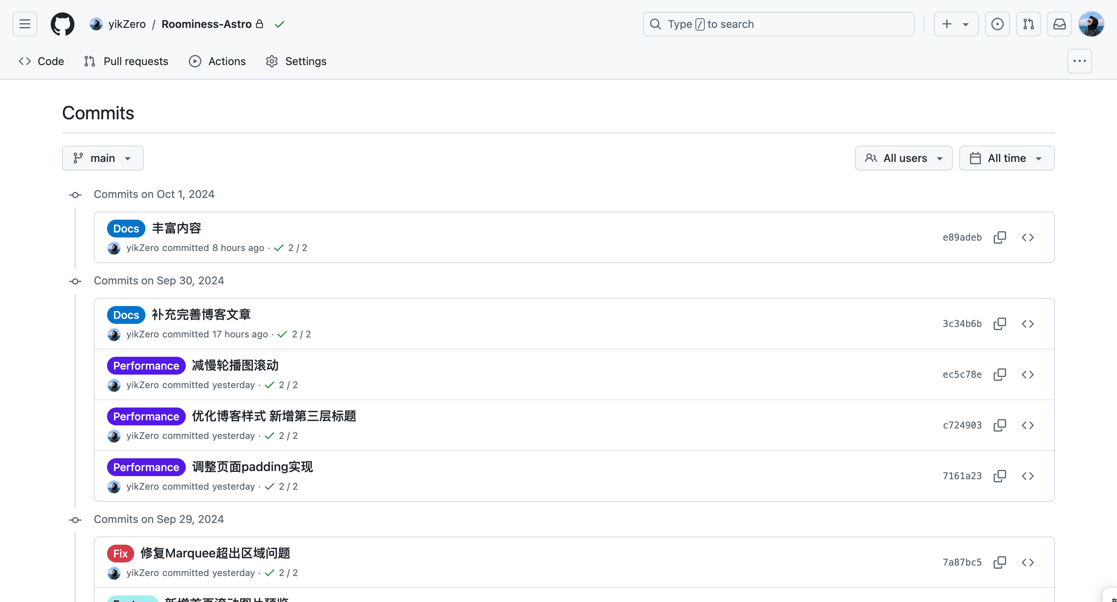The image size is (1117, 602).
Task: Click browse code icon for commit 7a87bc5
Action: [x=1028, y=562]
